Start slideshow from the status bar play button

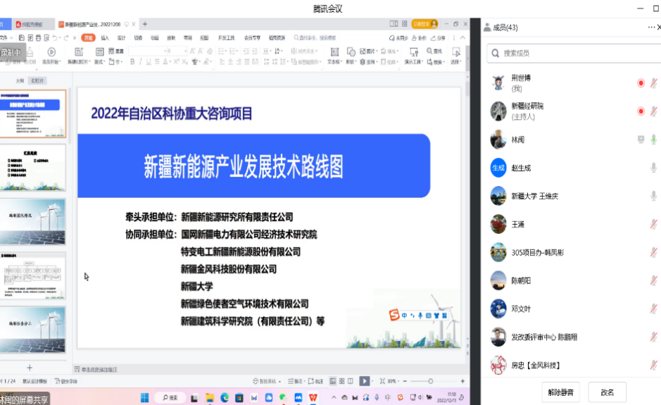[x=365, y=381]
